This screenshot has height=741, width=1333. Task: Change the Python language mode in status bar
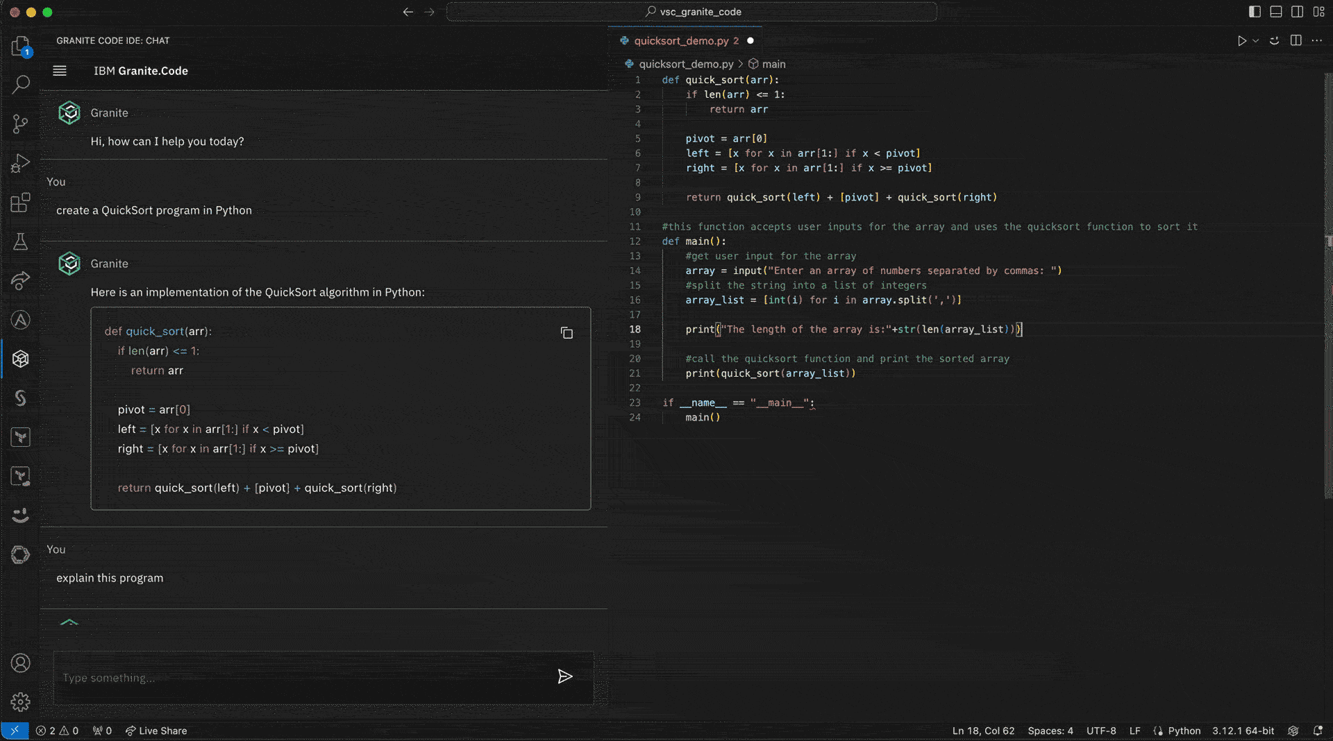pyautogui.click(x=1184, y=731)
